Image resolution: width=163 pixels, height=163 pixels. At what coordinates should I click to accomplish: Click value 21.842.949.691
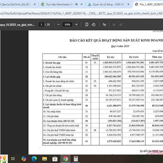point(136,126)
